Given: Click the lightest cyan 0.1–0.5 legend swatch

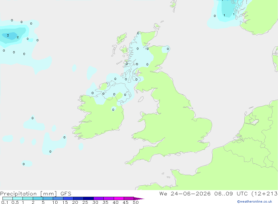Looking at the screenshot, I should 8,198.
